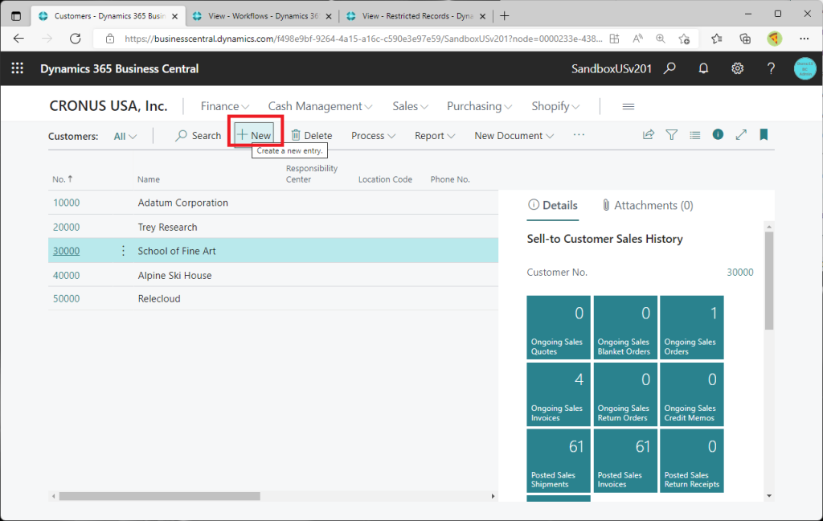Bookmark this Customers page
Image resolution: width=823 pixels, height=521 pixels.
(x=764, y=135)
